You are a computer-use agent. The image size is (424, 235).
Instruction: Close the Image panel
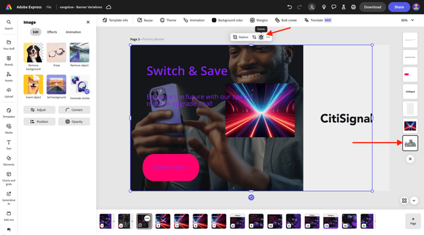pyautogui.click(x=88, y=22)
